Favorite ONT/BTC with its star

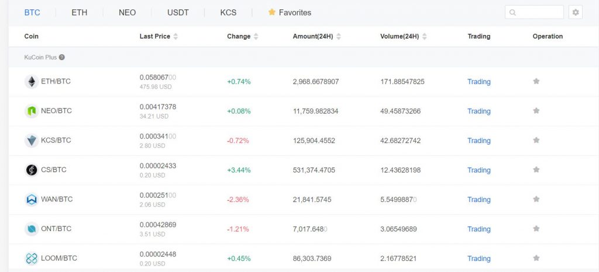coord(536,229)
